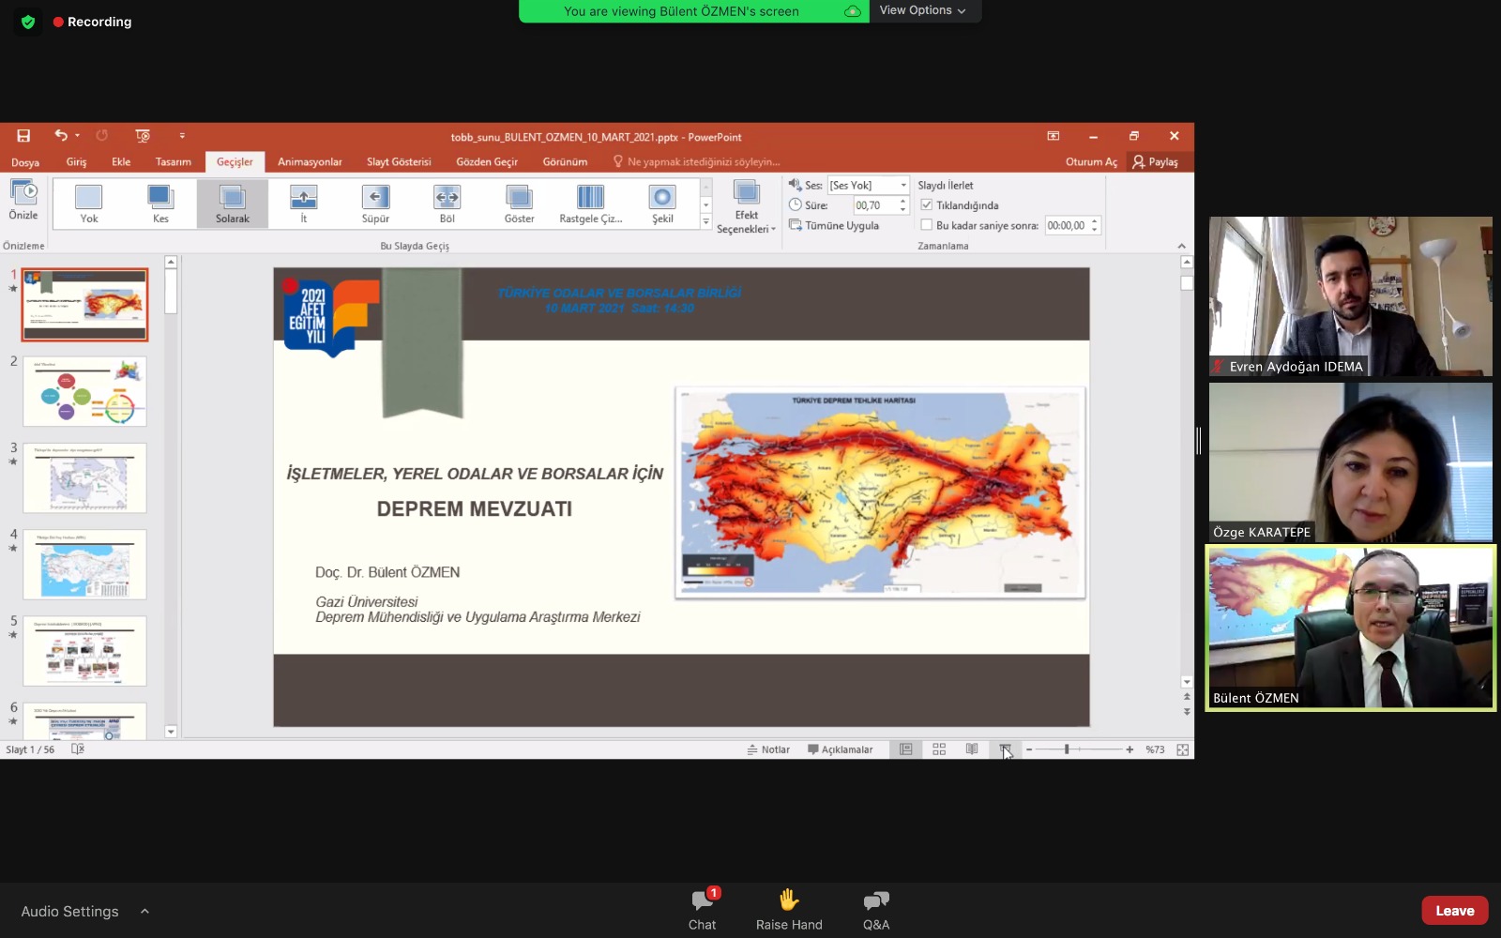Expand Zoom View Options menu
1501x938 pixels.
click(x=922, y=10)
